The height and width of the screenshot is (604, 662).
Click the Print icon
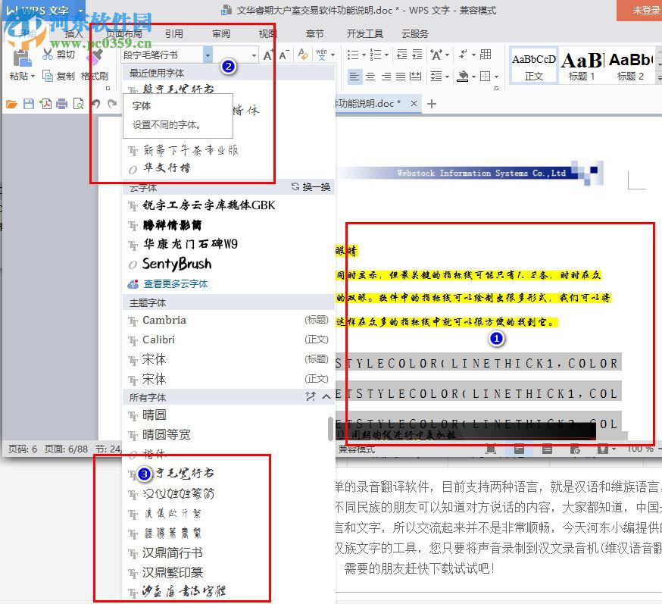[63, 104]
